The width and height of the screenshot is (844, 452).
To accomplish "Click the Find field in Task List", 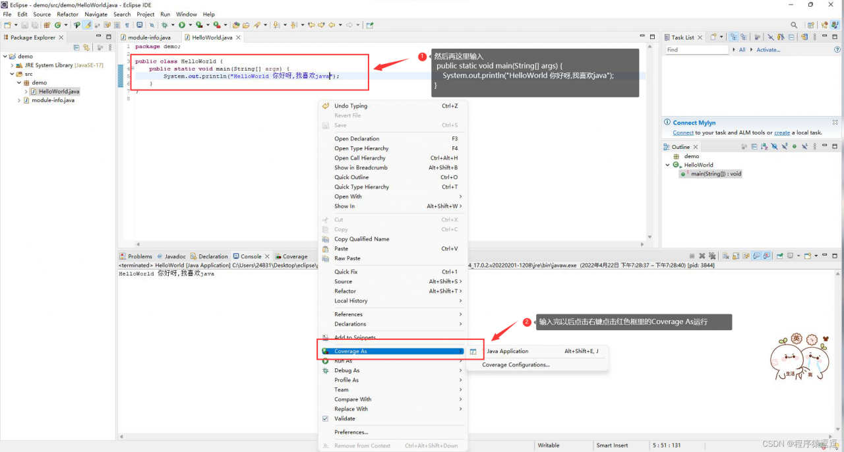I will click(696, 49).
